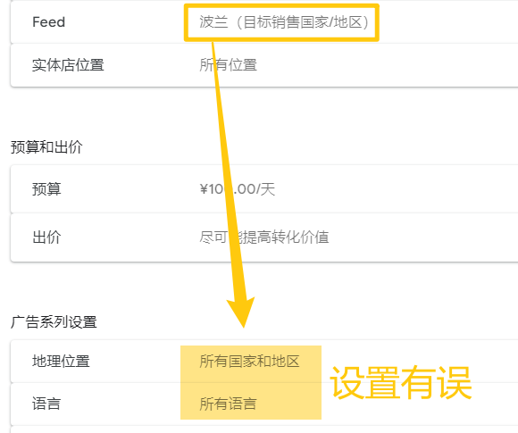Edit the ¥100.00/天 budget value
Image resolution: width=518 pixels, height=433 pixels.
pos(238,189)
